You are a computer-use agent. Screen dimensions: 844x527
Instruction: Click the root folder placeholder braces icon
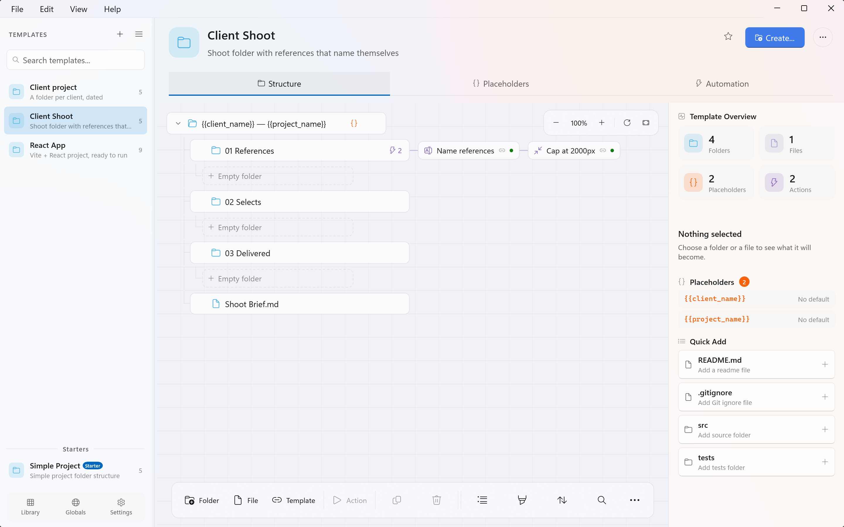coord(354,123)
